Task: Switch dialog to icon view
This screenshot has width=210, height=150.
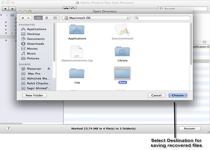Action: [38, 18]
